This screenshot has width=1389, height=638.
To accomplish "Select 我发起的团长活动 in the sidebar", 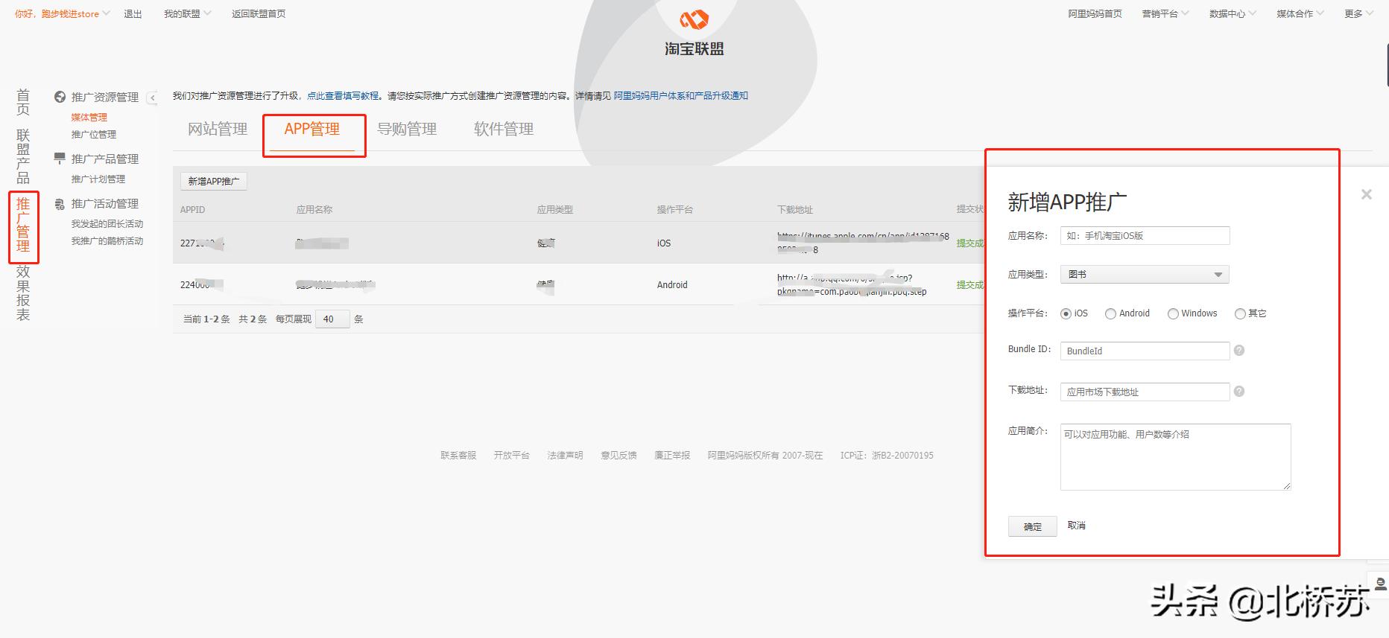I will click(107, 224).
